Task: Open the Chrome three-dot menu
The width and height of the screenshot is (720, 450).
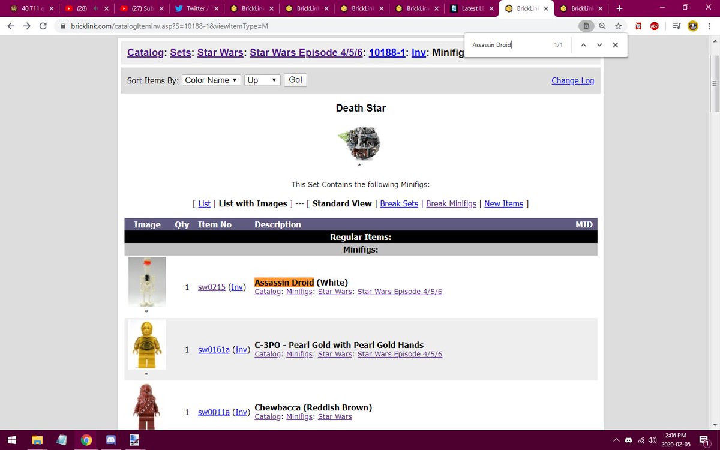Action: click(x=709, y=26)
